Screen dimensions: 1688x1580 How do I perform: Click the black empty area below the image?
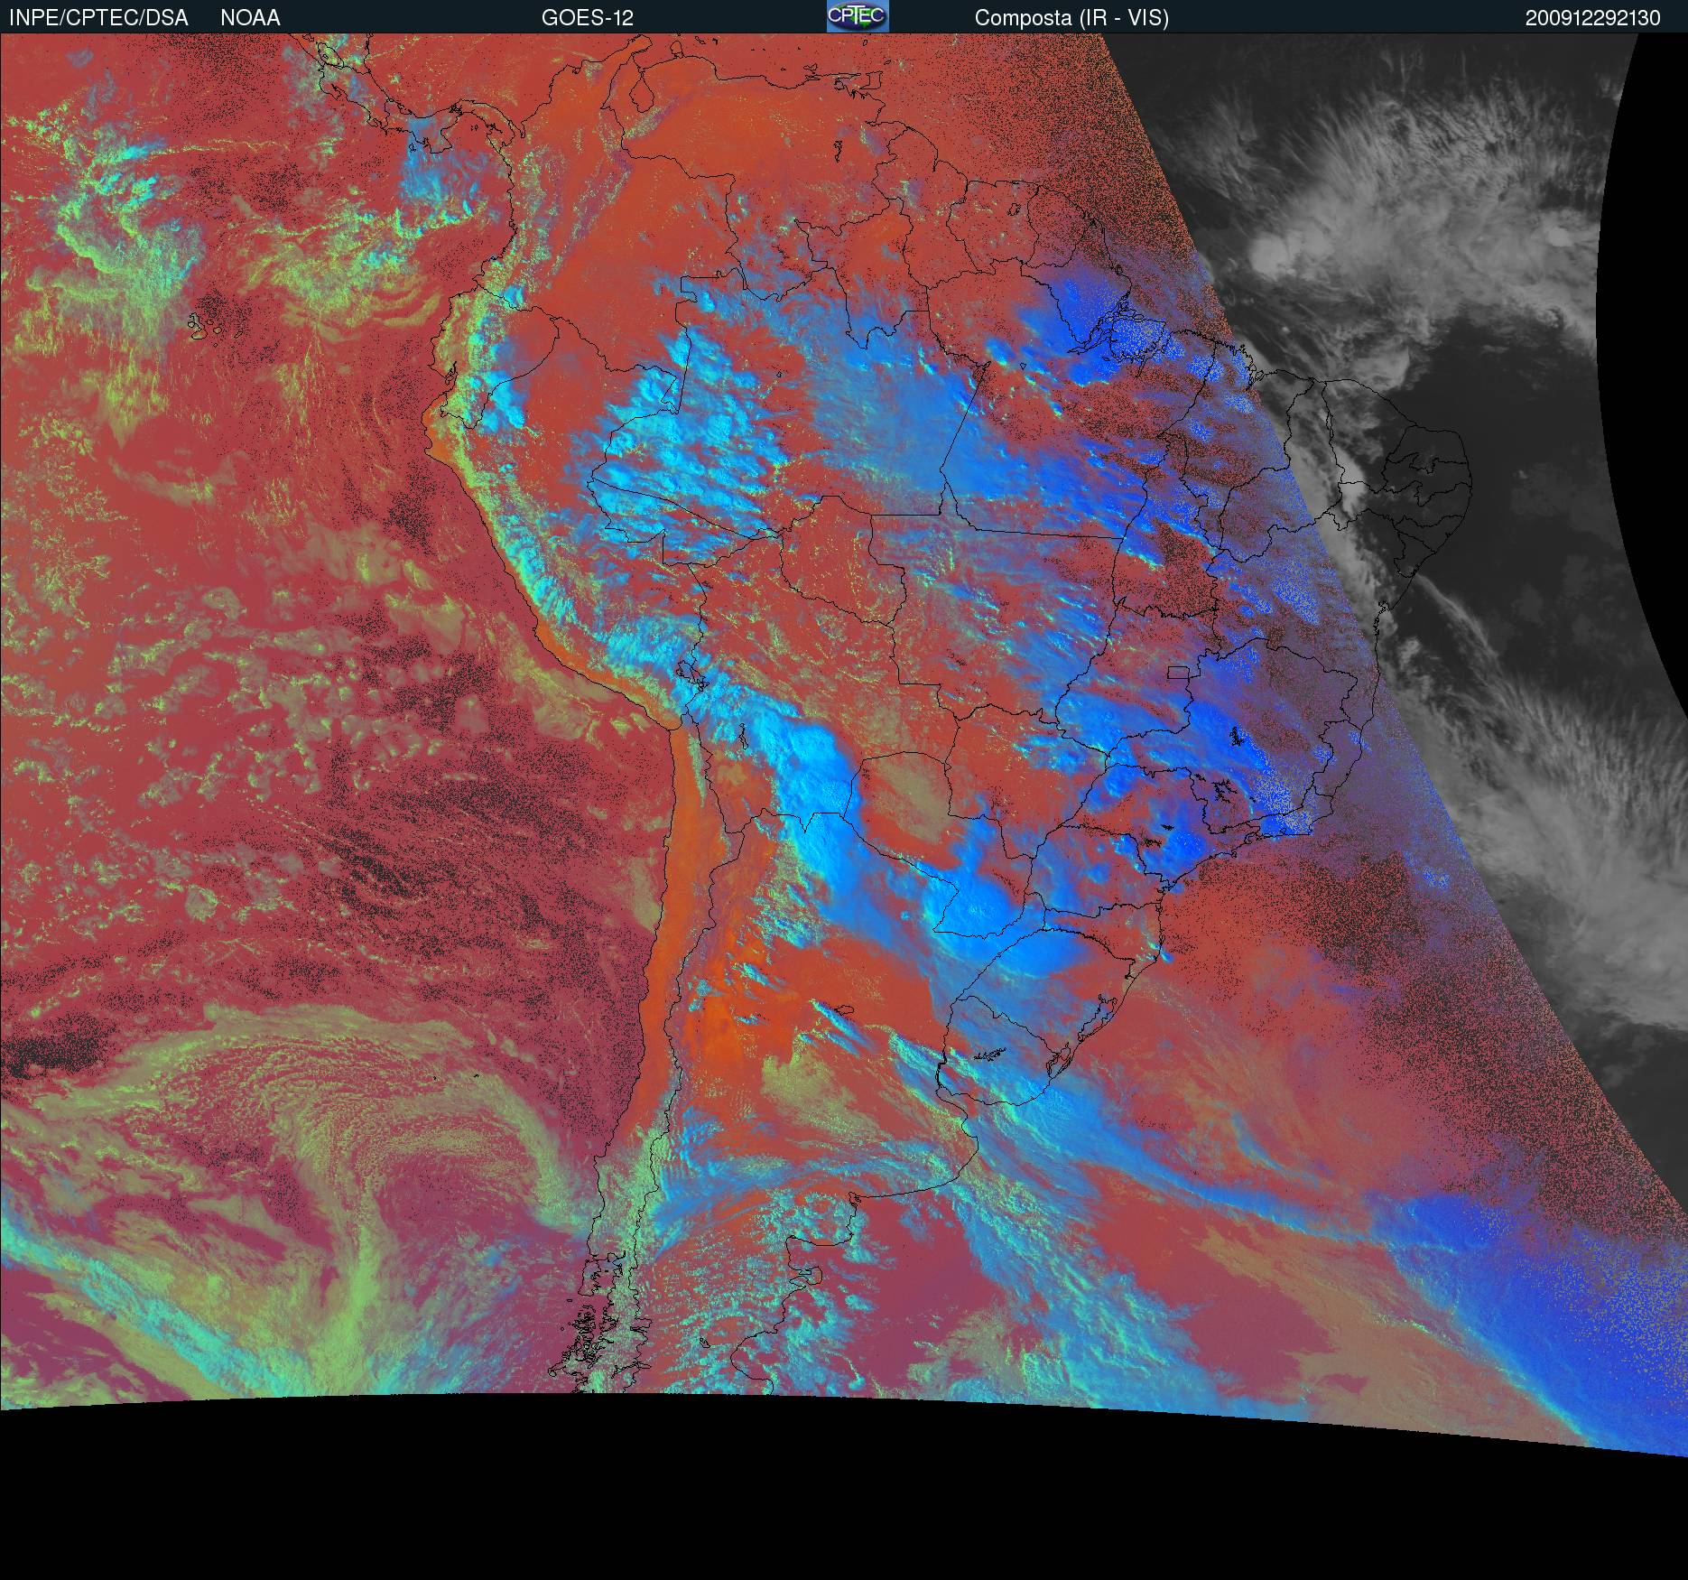(x=812, y=1499)
